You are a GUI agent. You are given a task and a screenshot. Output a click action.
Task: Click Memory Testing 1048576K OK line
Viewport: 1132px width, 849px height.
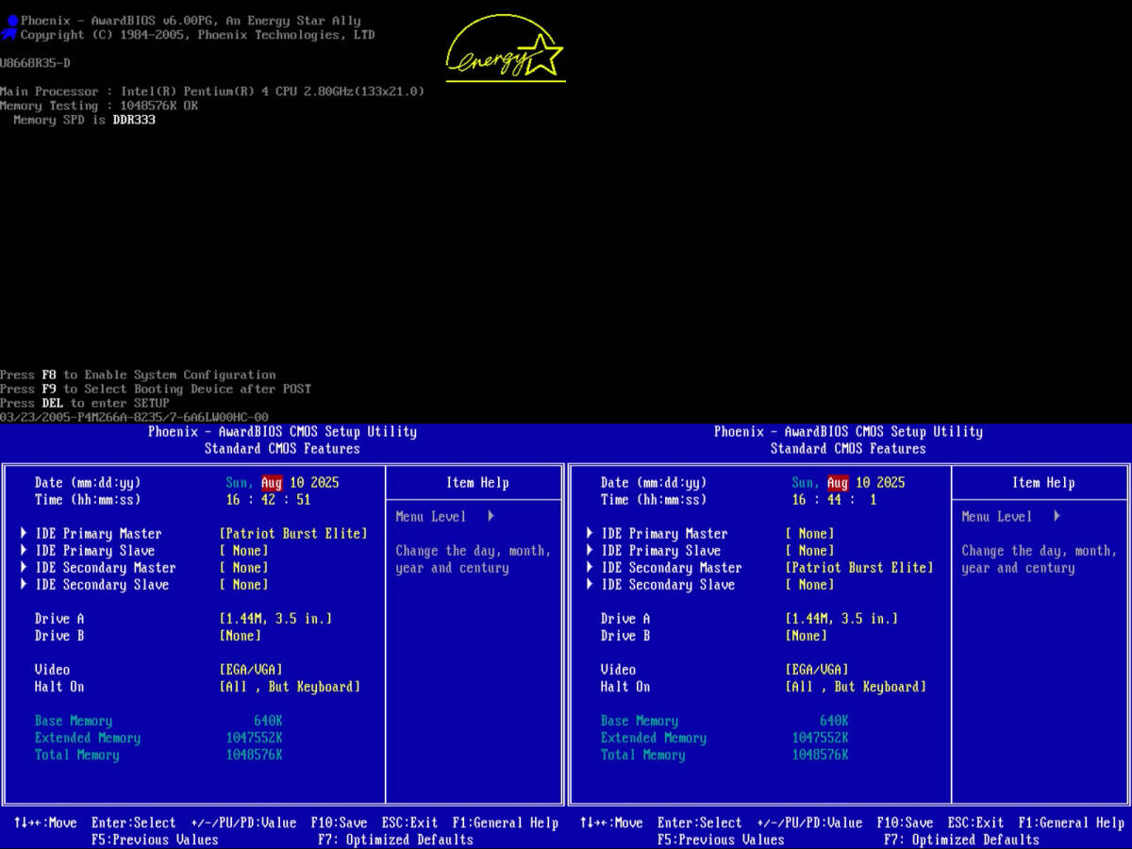click(x=99, y=106)
